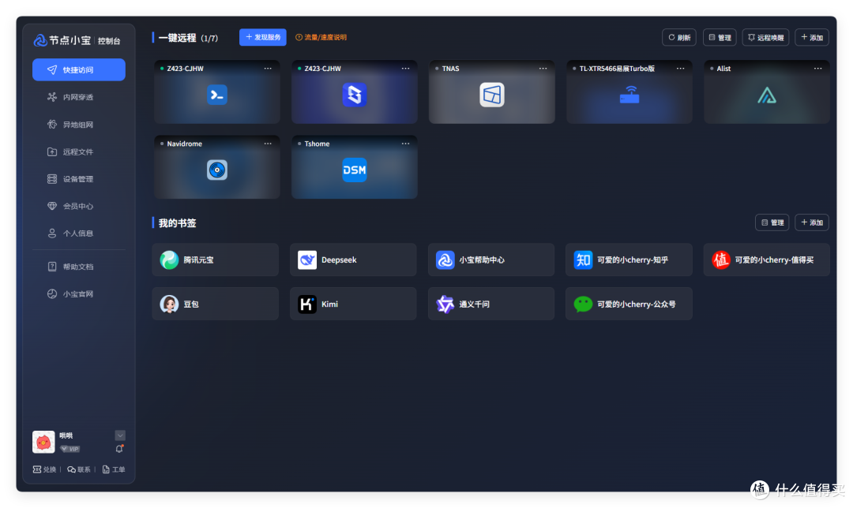Click the Navidrome card title
The width and height of the screenshot is (853, 508).
point(184,144)
